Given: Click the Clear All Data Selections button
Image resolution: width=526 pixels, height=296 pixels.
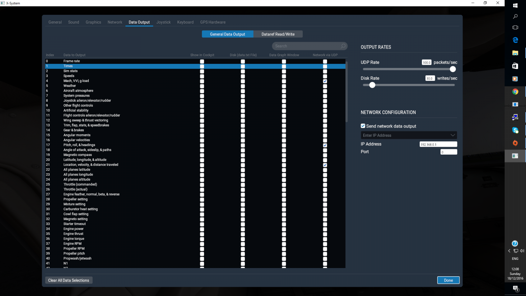Looking at the screenshot, I should [69, 280].
